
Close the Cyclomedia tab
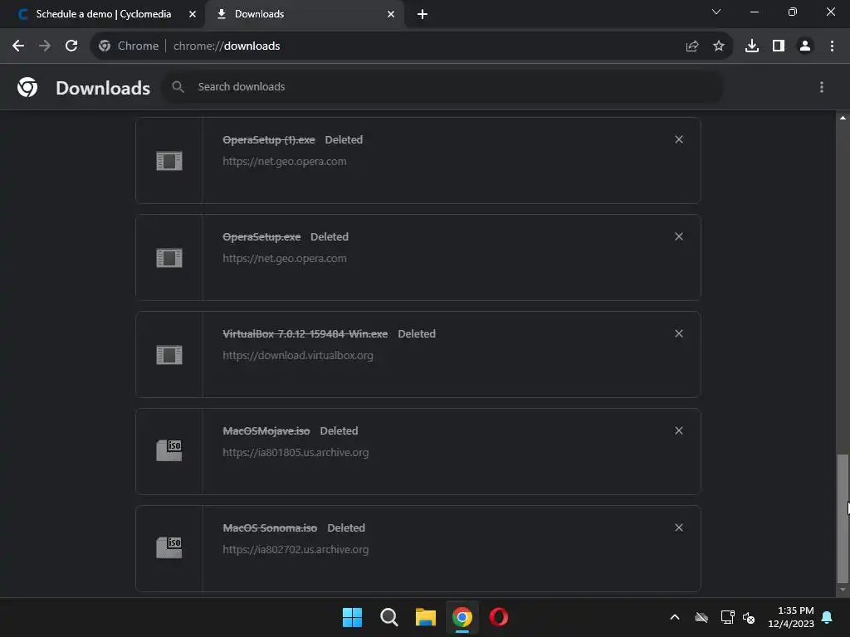pyautogui.click(x=193, y=14)
